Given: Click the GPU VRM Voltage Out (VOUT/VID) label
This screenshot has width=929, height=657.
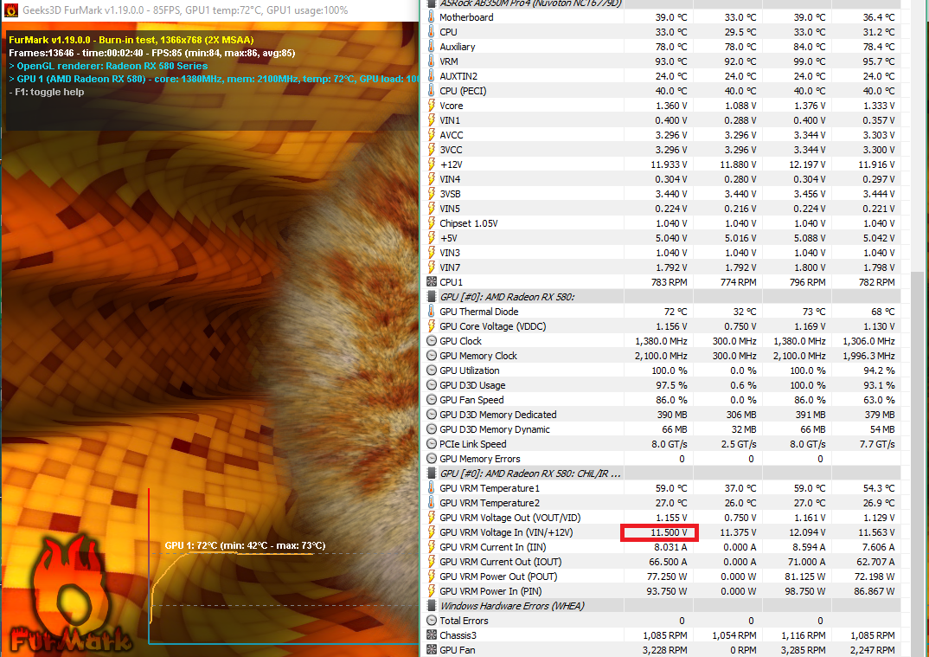Looking at the screenshot, I should [510, 518].
